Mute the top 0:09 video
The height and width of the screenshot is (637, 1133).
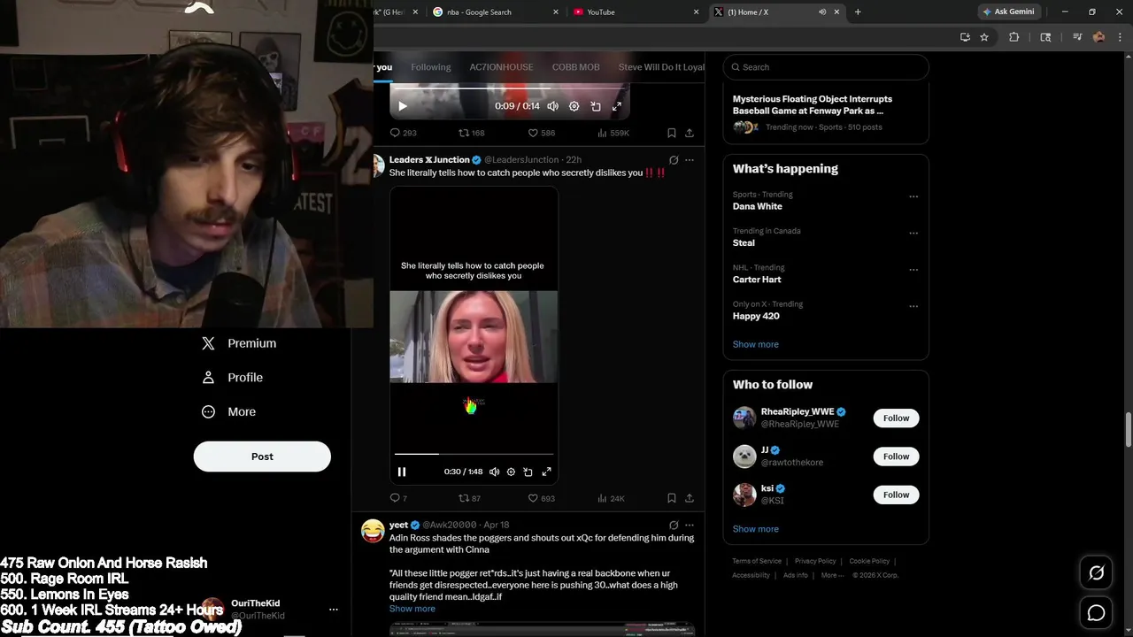click(x=552, y=106)
